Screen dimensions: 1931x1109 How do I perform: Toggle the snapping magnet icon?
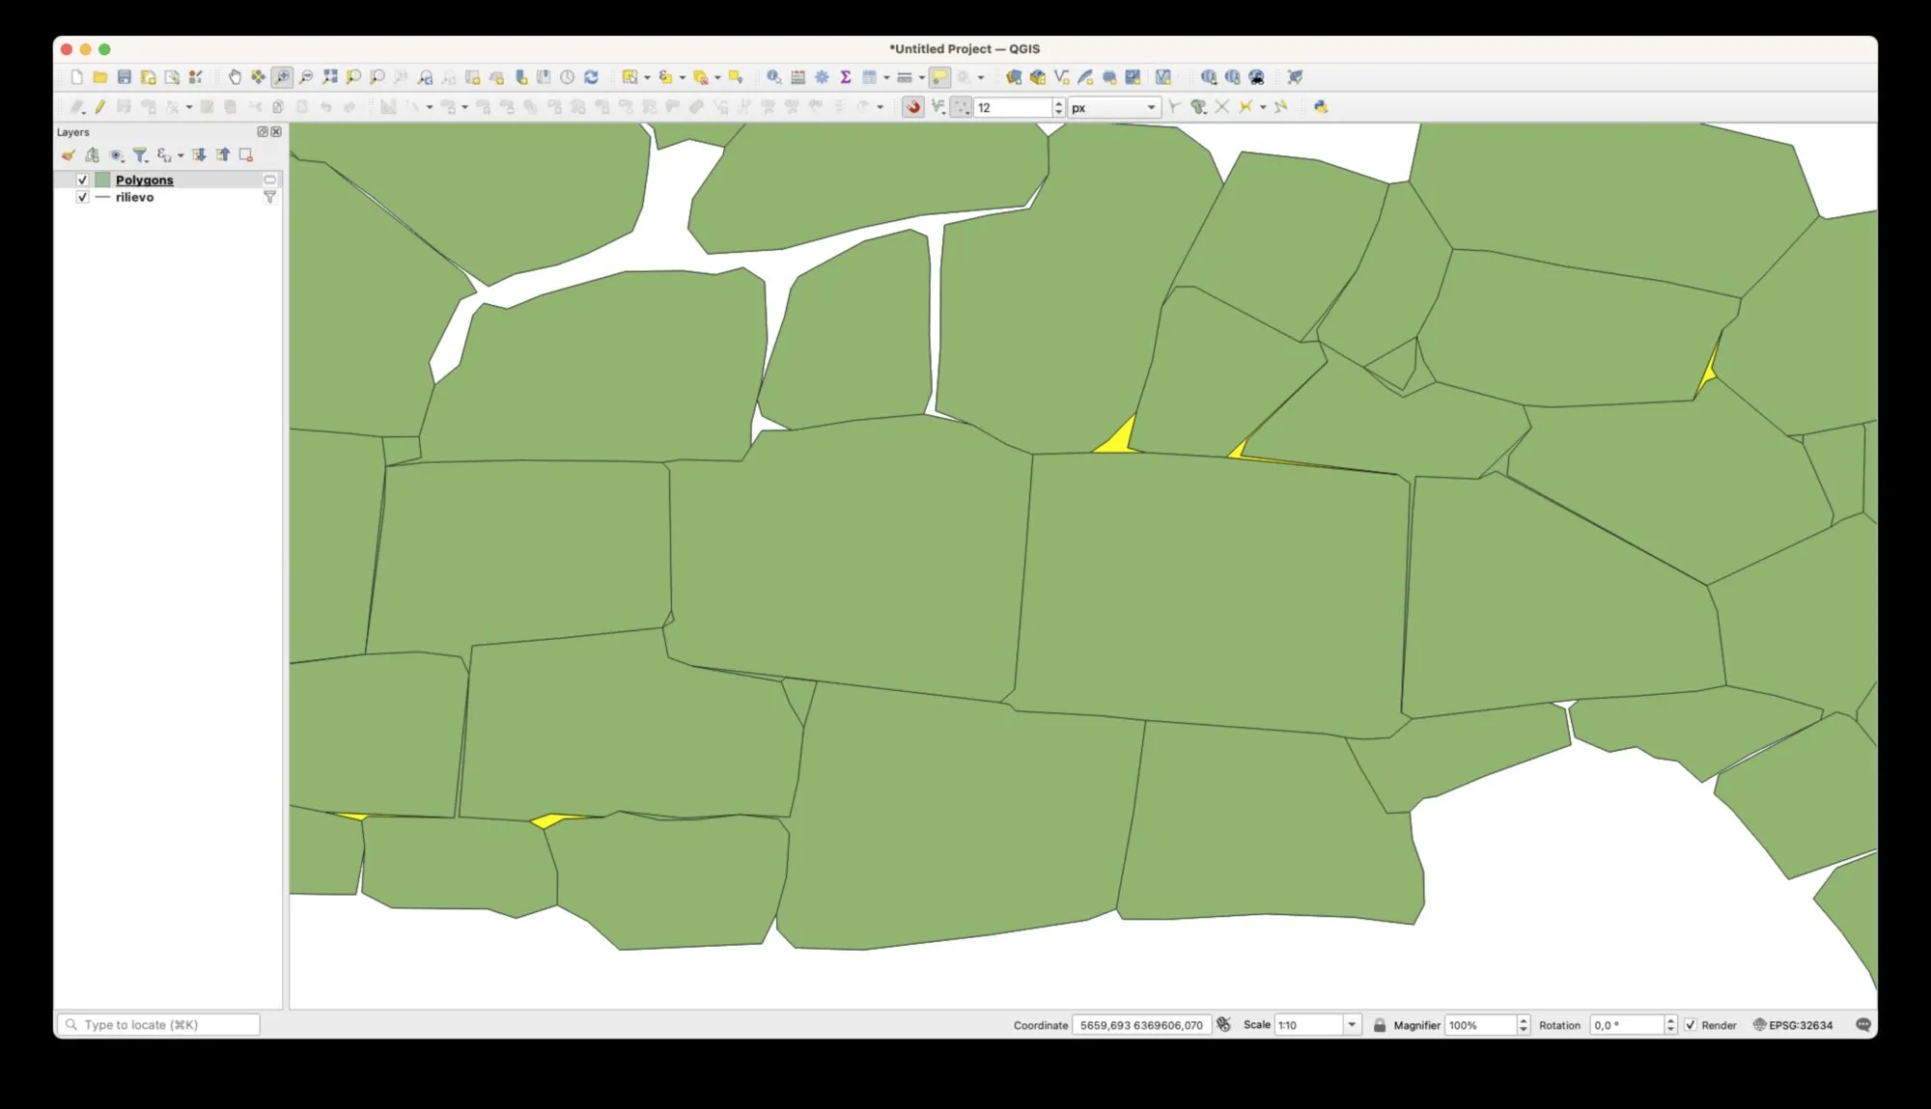[912, 107]
